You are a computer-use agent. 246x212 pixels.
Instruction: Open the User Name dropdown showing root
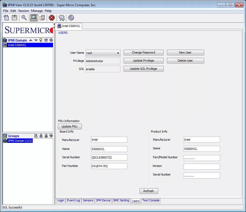[x=103, y=53]
